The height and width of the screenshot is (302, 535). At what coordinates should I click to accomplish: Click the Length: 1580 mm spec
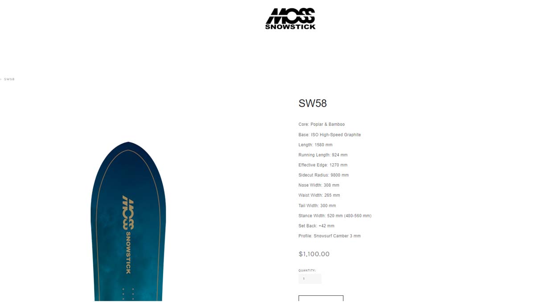pyautogui.click(x=315, y=145)
